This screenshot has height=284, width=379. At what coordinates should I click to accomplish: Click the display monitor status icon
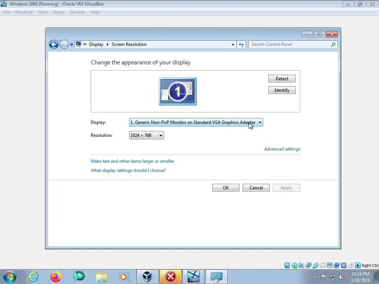pos(329,266)
